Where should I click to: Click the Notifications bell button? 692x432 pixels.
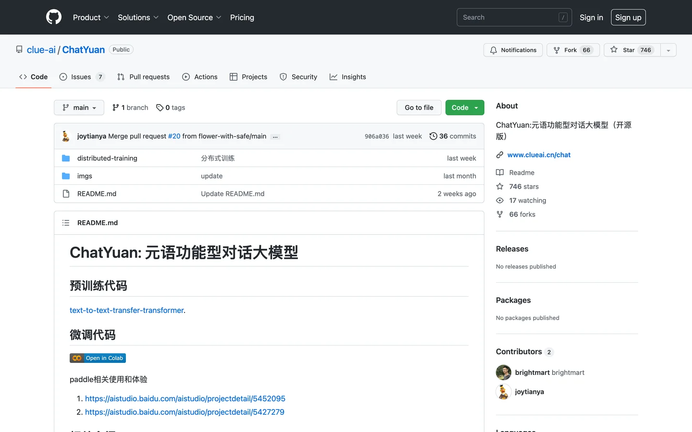coord(513,50)
